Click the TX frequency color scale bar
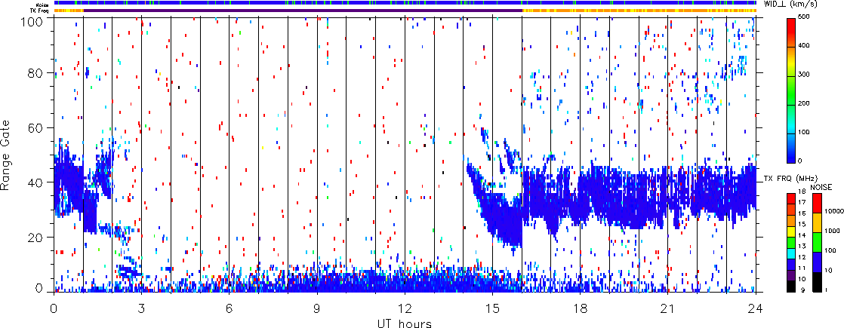The height and width of the screenshot is (328, 844). [792, 243]
